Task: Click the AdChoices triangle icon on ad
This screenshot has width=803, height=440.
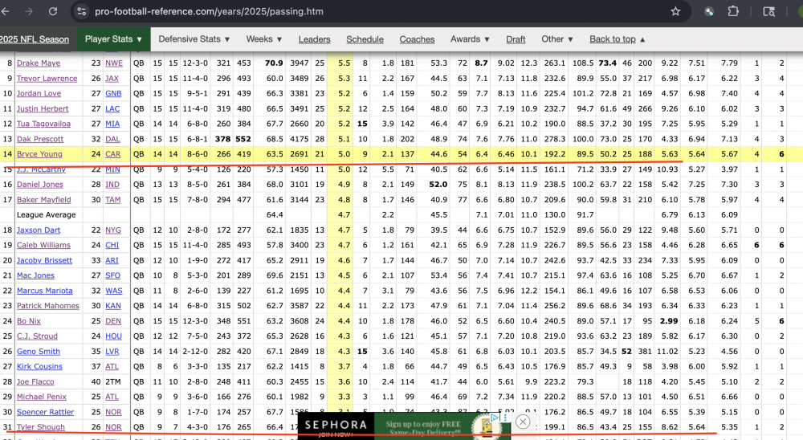Action: click(x=495, y=418)
